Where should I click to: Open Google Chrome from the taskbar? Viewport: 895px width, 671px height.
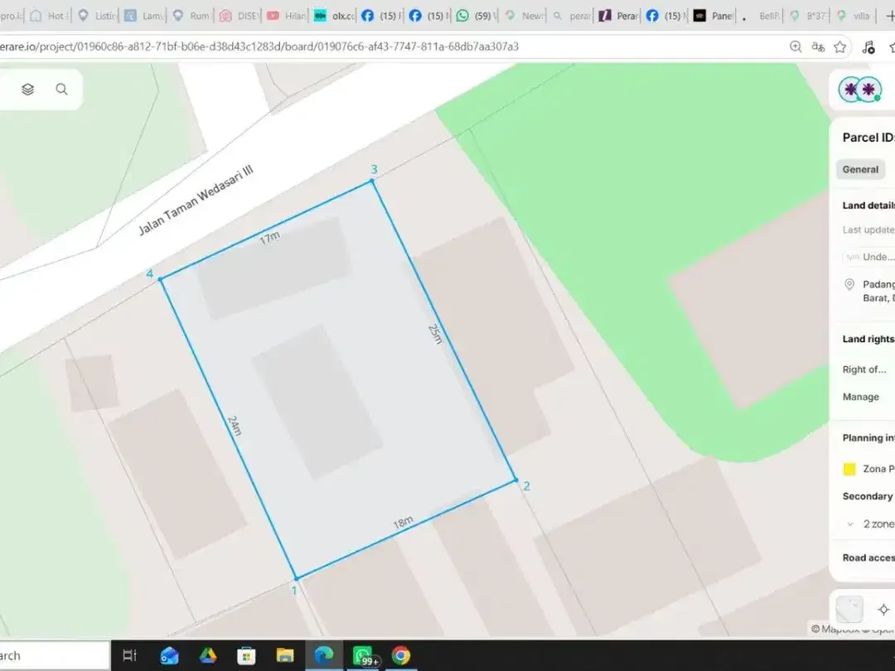click(x=401, y=655)
